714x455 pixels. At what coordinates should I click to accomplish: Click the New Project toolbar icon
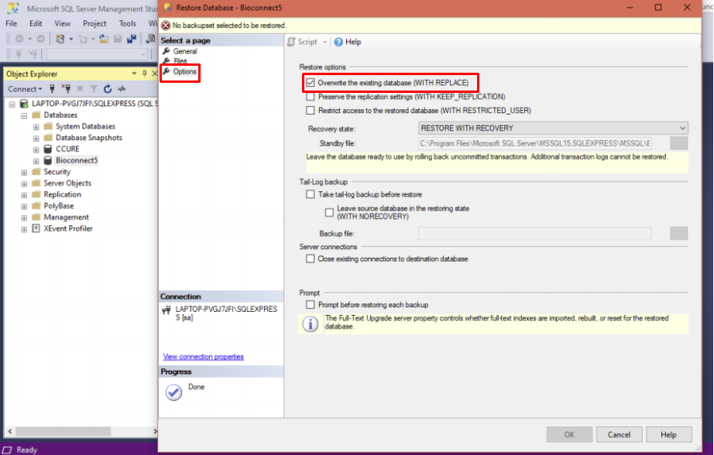coord(60,39)
